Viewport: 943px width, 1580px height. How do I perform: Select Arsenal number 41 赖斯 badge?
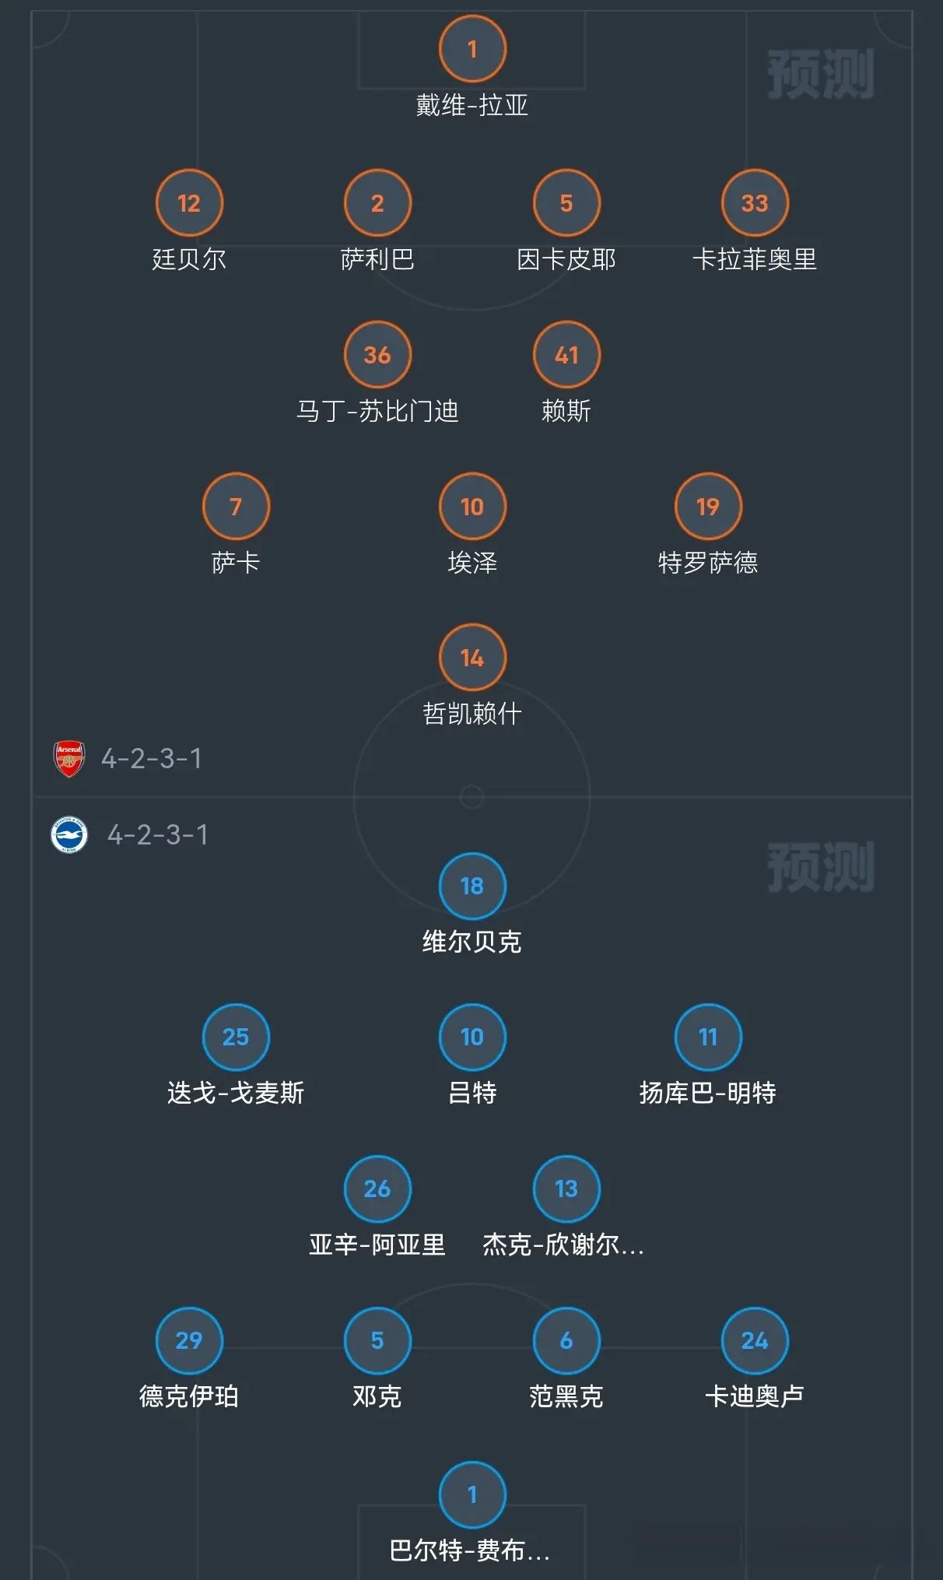pos(566,354)
